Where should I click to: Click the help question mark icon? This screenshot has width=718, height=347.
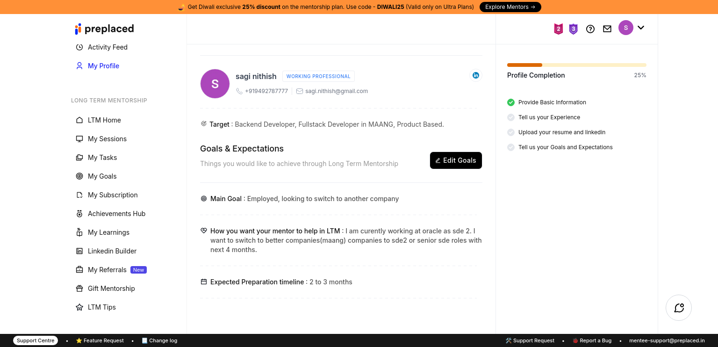(590, 29)
